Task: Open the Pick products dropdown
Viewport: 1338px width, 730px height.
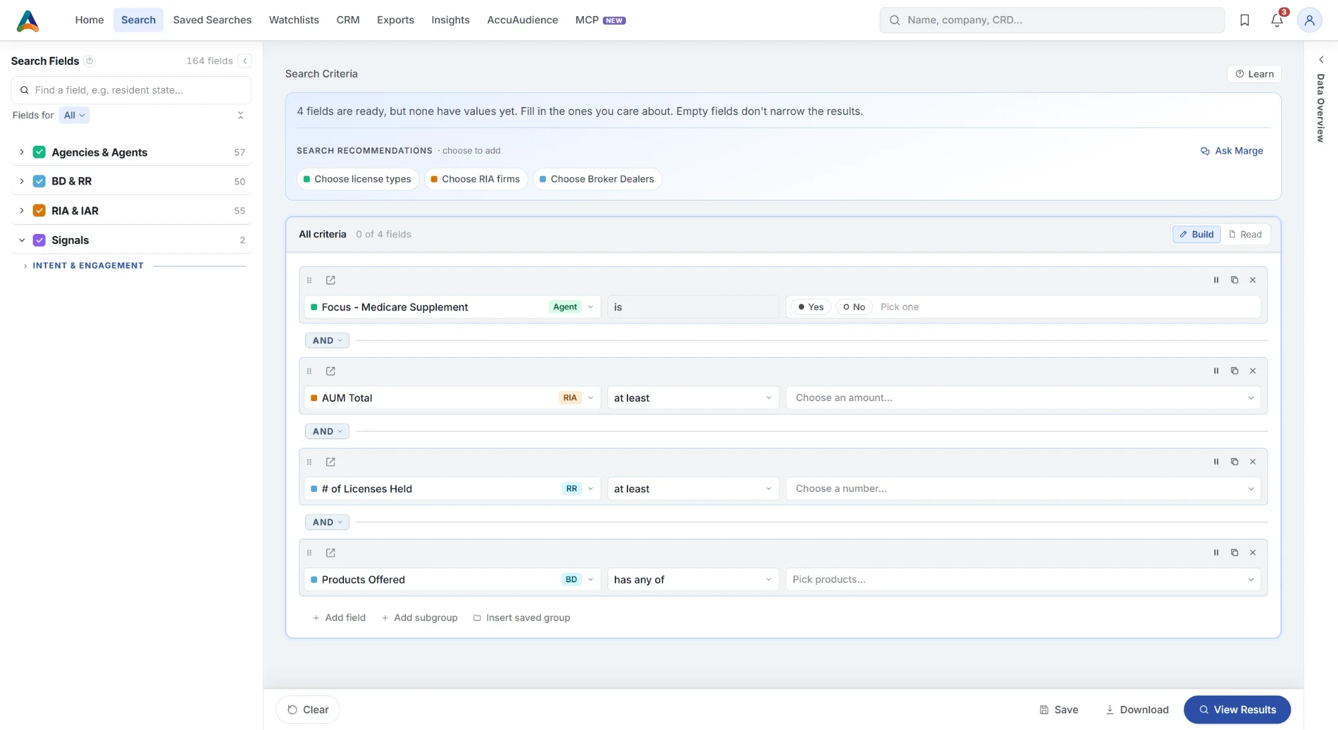Action: [x=1023, y=580]
